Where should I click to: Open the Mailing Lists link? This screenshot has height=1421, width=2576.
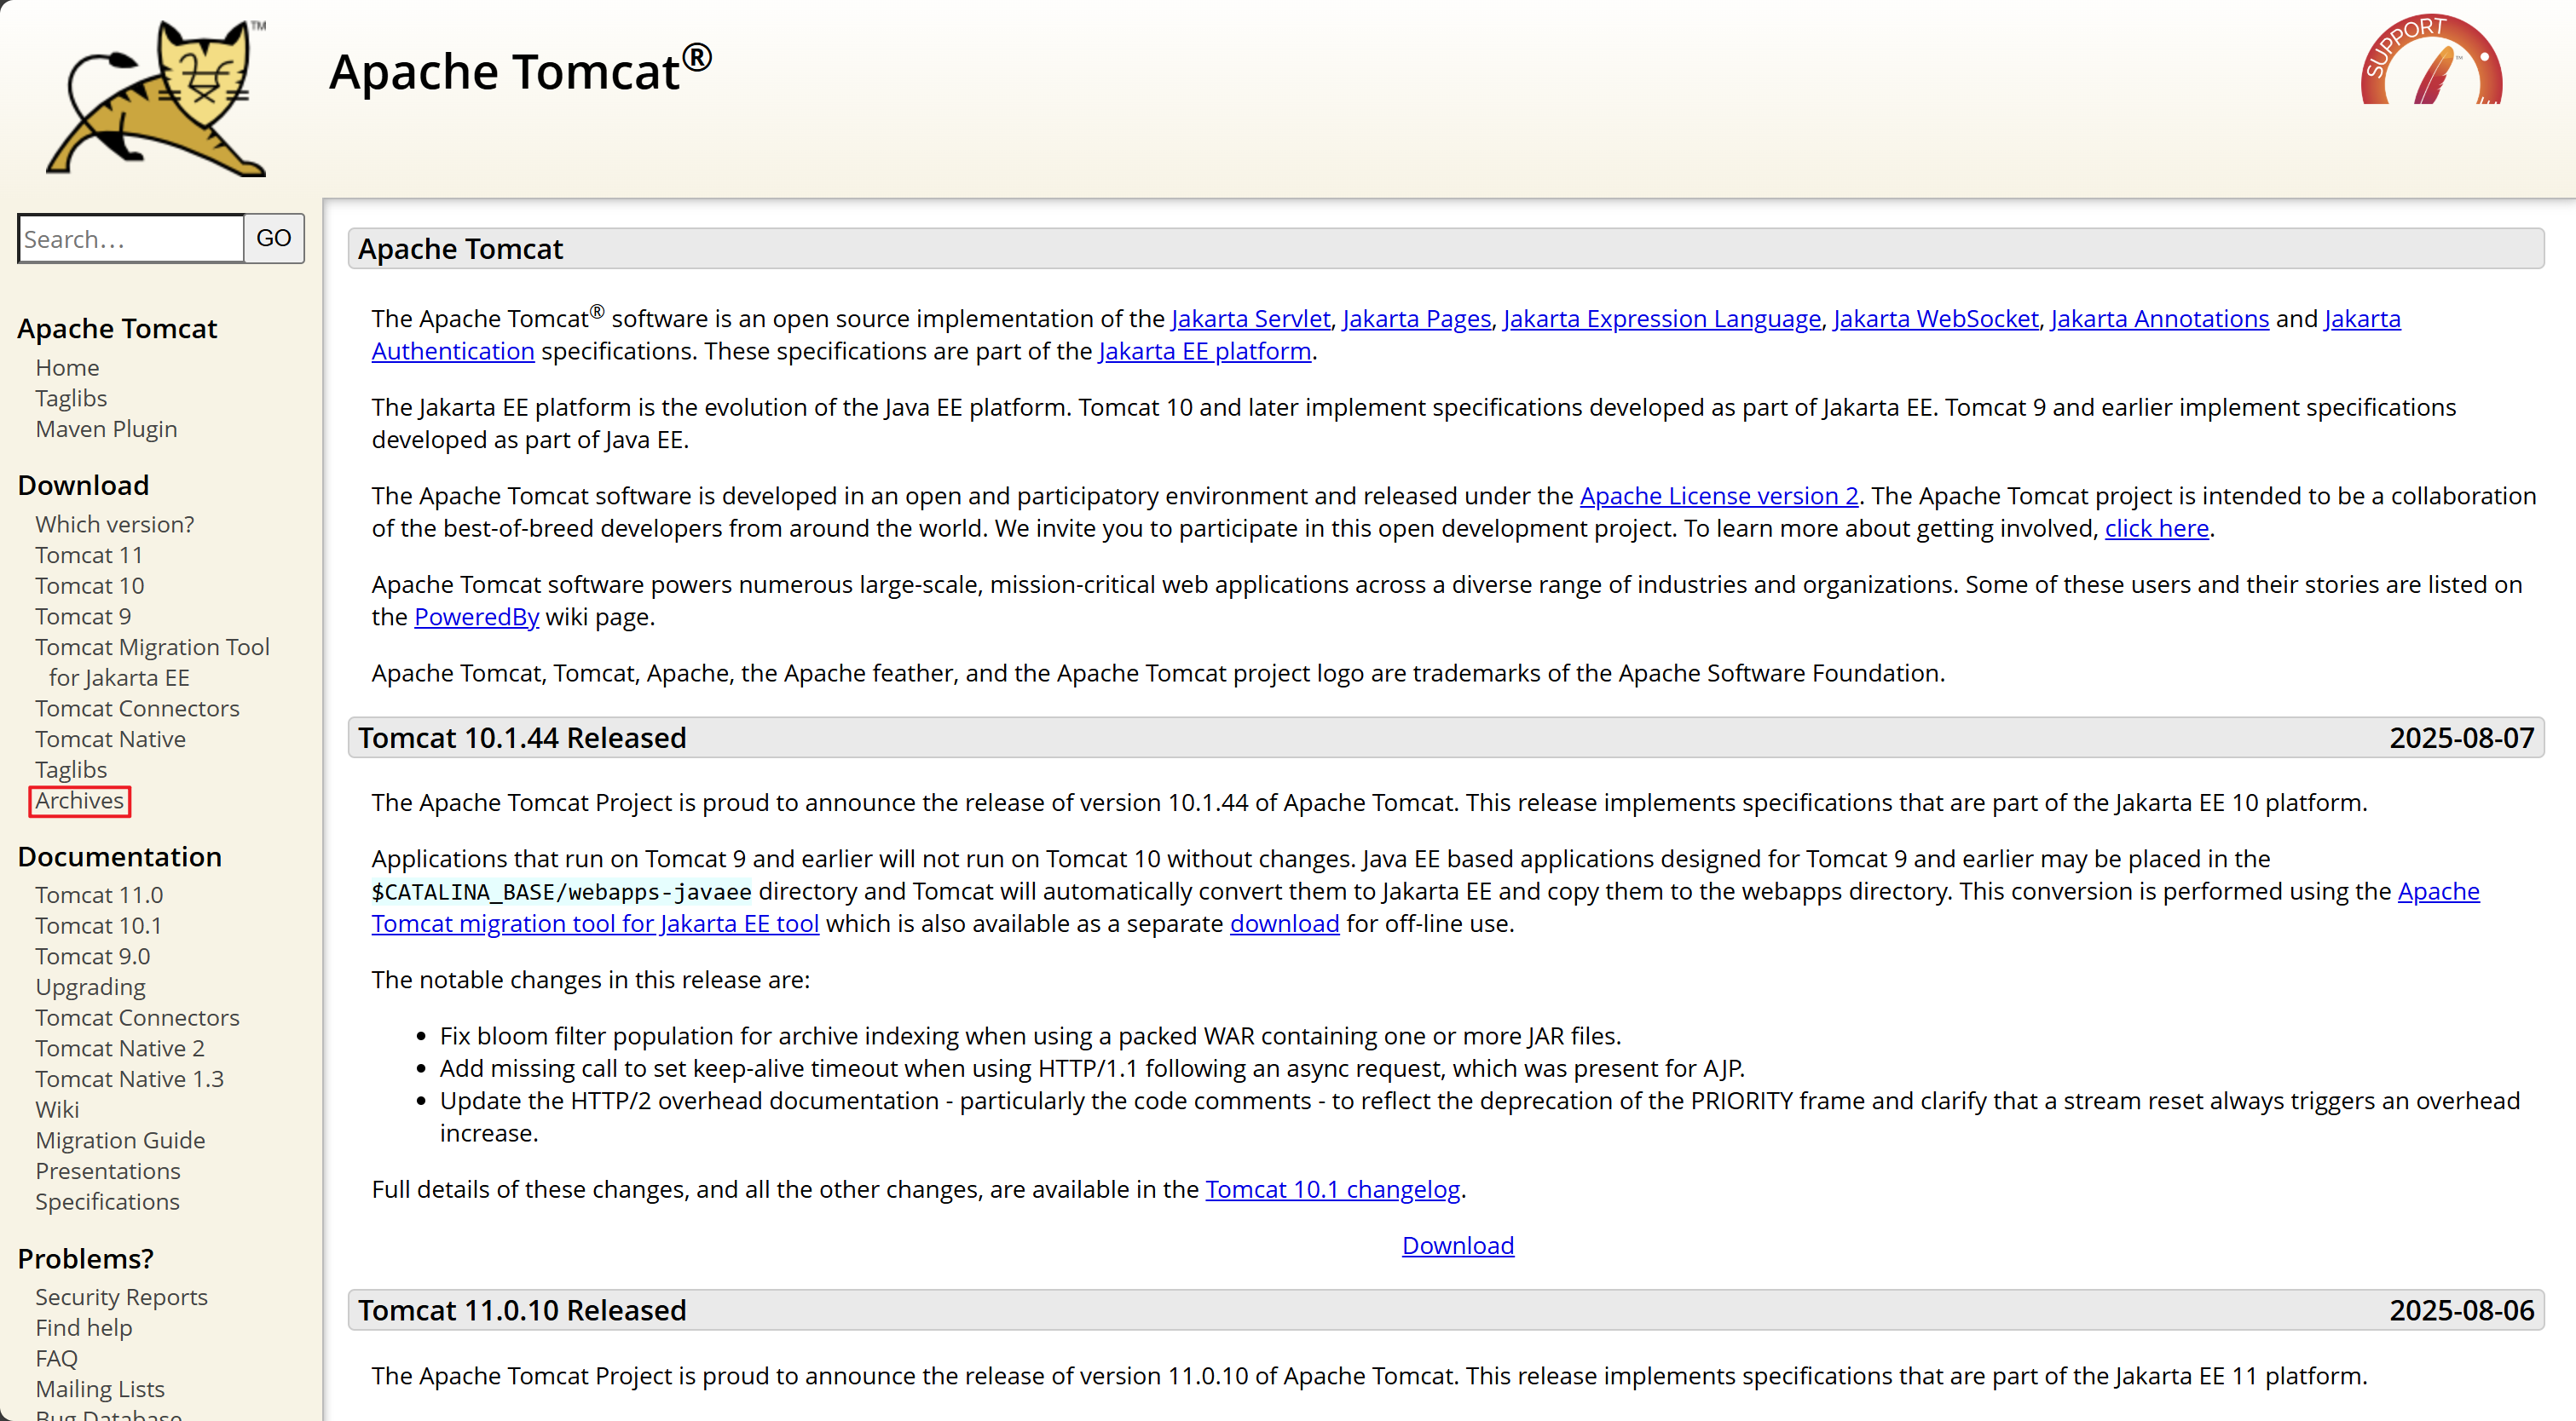tap(100, 1389)
